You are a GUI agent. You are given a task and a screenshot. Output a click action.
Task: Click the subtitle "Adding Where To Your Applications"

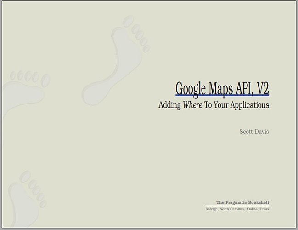[x=214, y=105]
